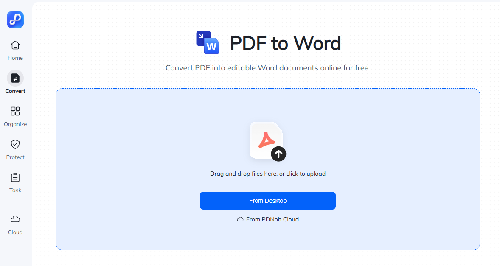Open the Task list icon
This screenshot has width=500, height=266.
click(15, 178)
